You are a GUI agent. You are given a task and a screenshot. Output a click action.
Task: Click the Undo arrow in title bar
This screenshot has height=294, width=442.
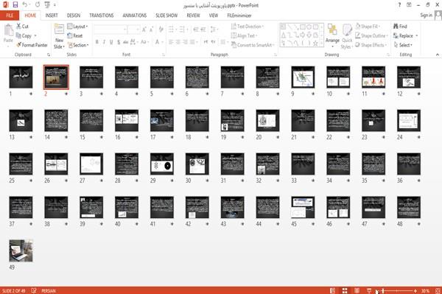[x=25, y=5]
